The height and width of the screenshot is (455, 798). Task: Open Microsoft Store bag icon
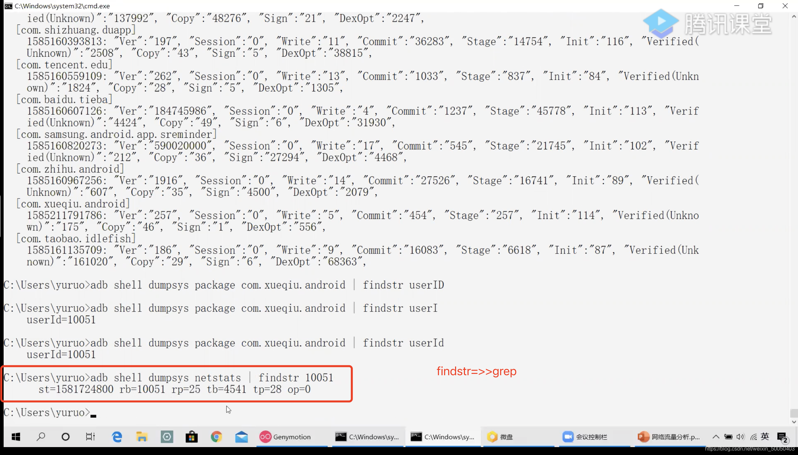(192, 437)
